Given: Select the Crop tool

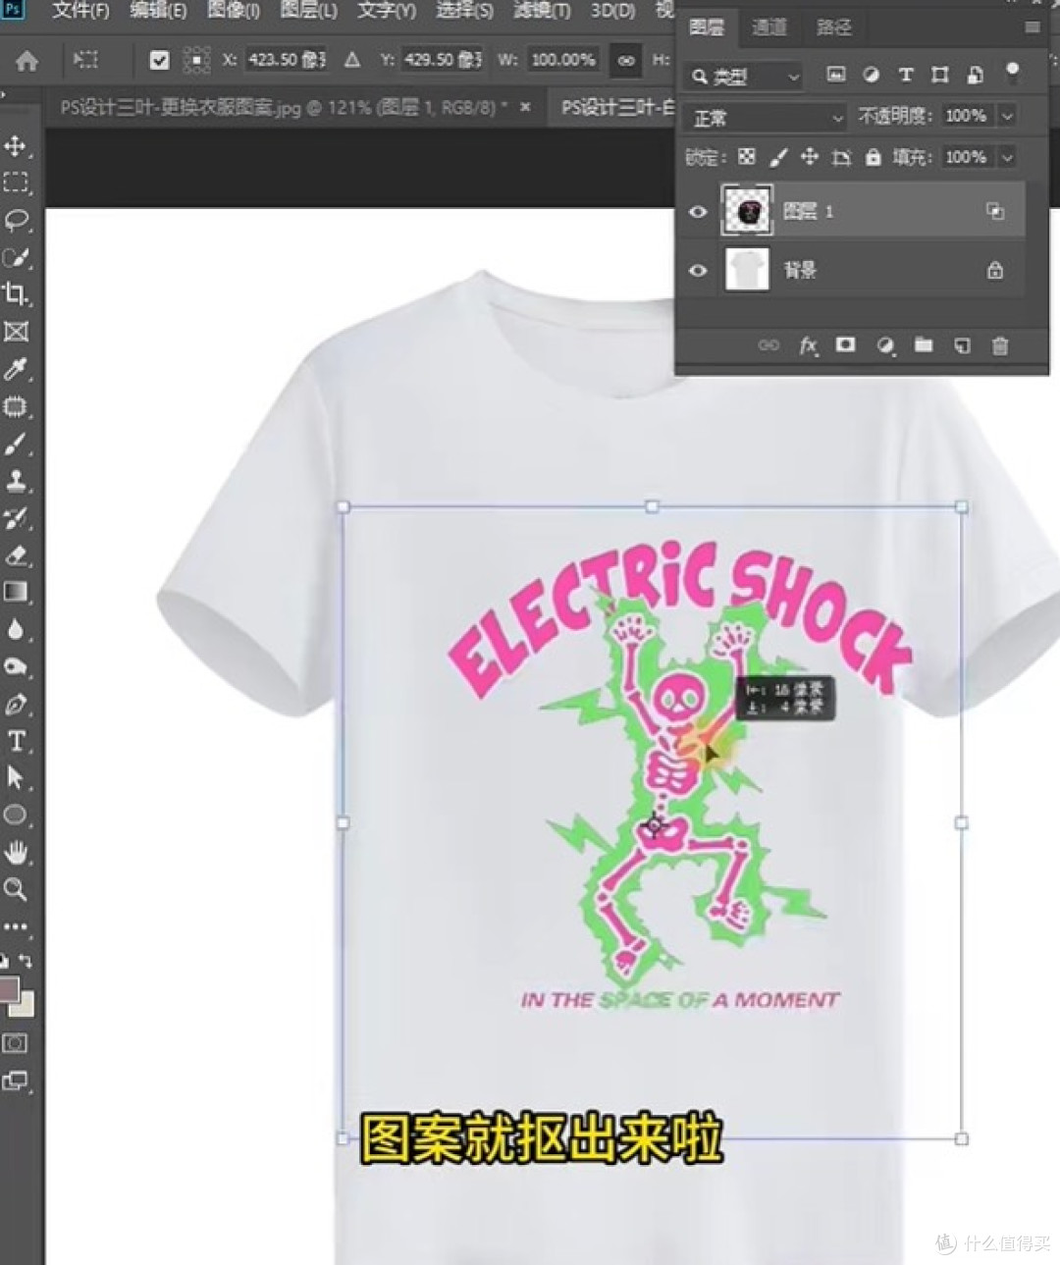Looking at the screenshot, I should pyautogui.click(x=15, y=293).
